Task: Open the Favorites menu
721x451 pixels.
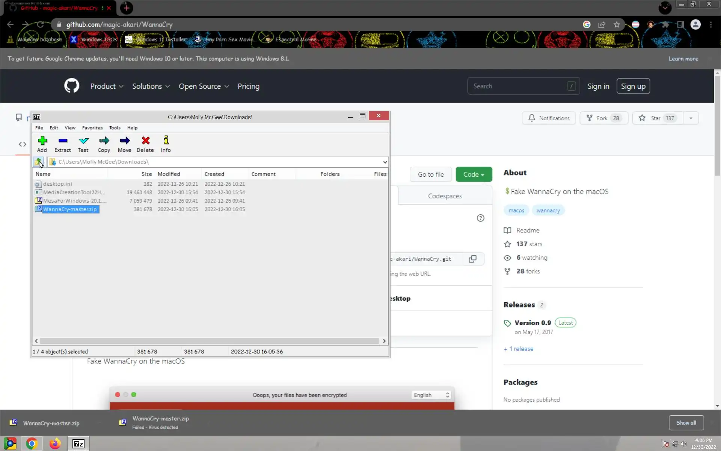Action: point(92,128)
